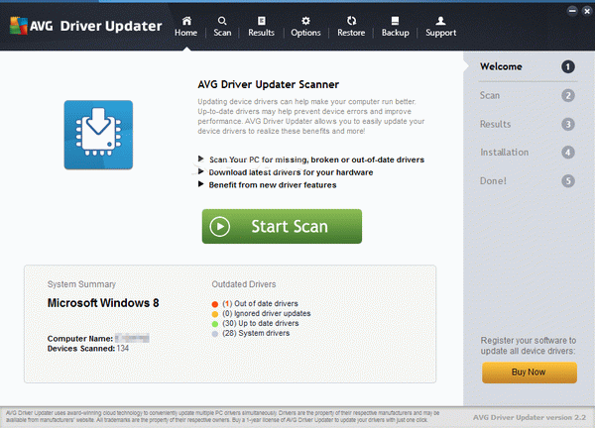The image size is (595, 428).
Task: Click the 'AVG Driver Updater version 2.2' text
Action: point(530,417)
